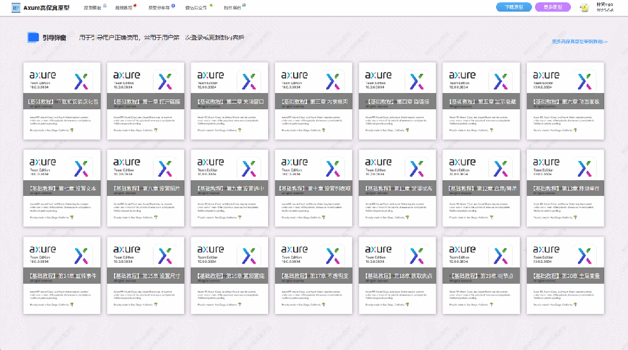Click the Axure X icon on 第八章 card

coord(165,168)
